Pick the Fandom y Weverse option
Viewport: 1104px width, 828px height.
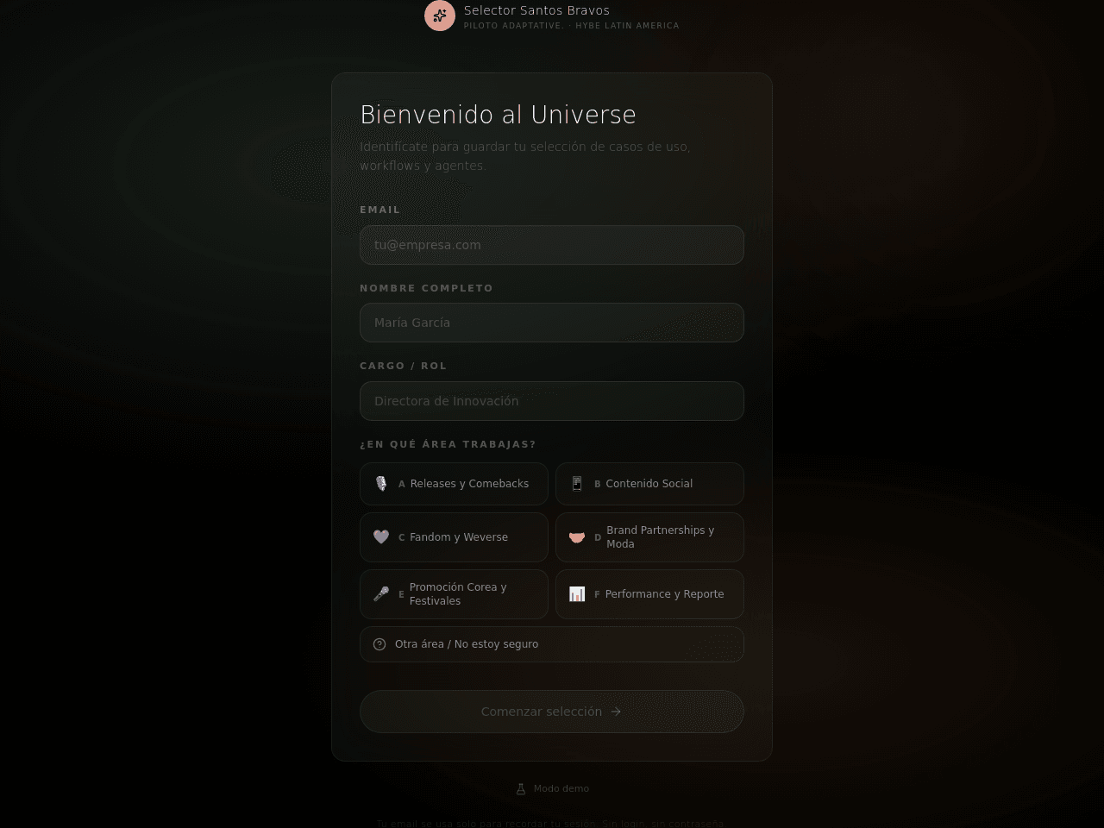pyautogui.click(x=454, y=537)
